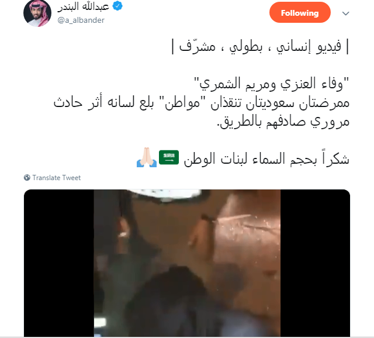Toggle the orange Following button

(300, 12)
